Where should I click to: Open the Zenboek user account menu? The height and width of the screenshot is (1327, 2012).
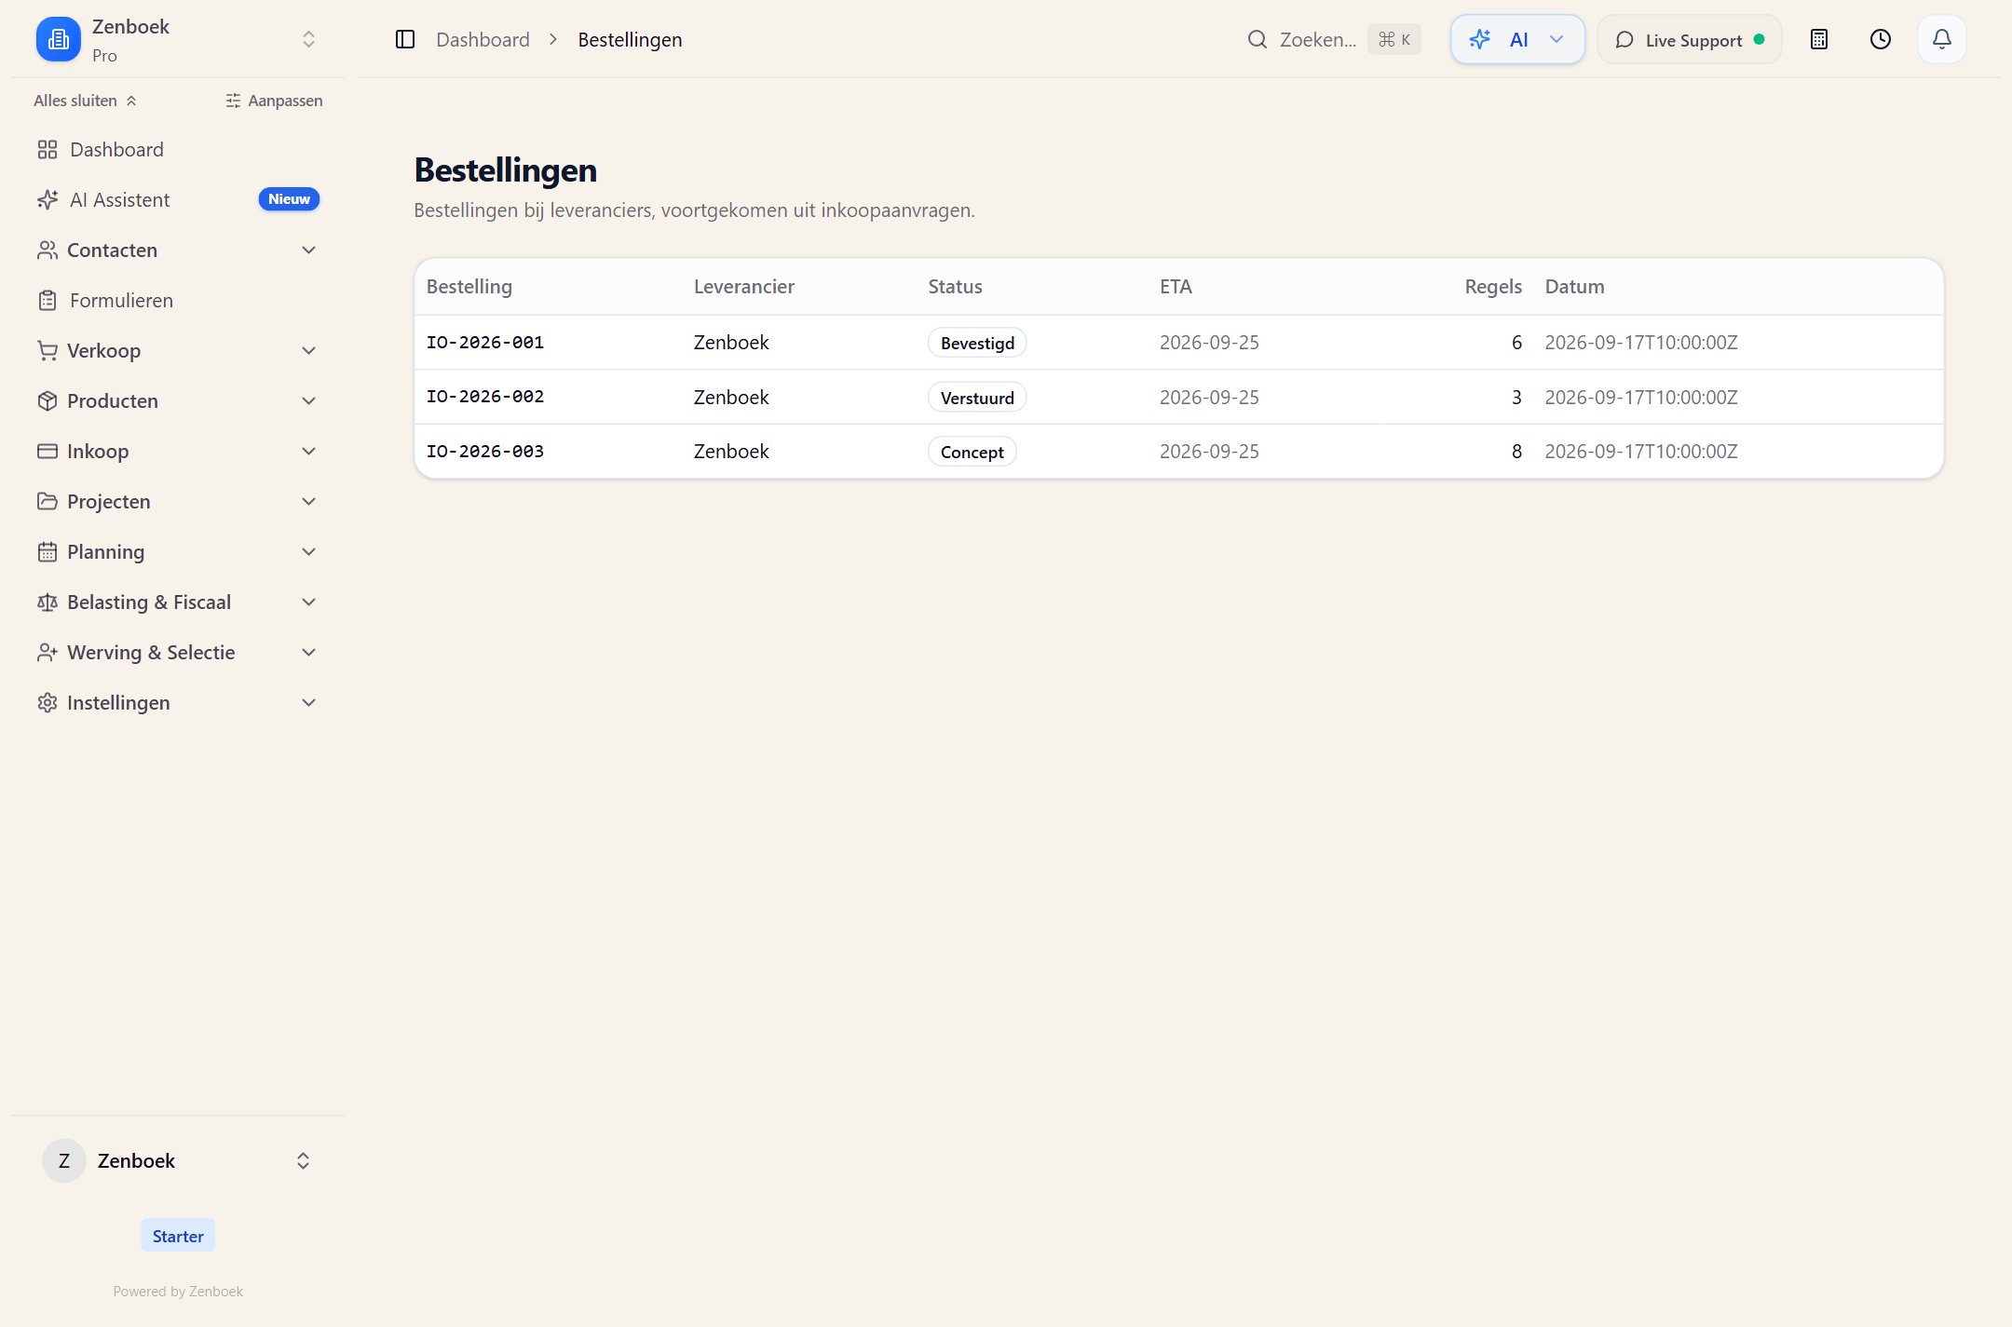[x=178, y=1160]
